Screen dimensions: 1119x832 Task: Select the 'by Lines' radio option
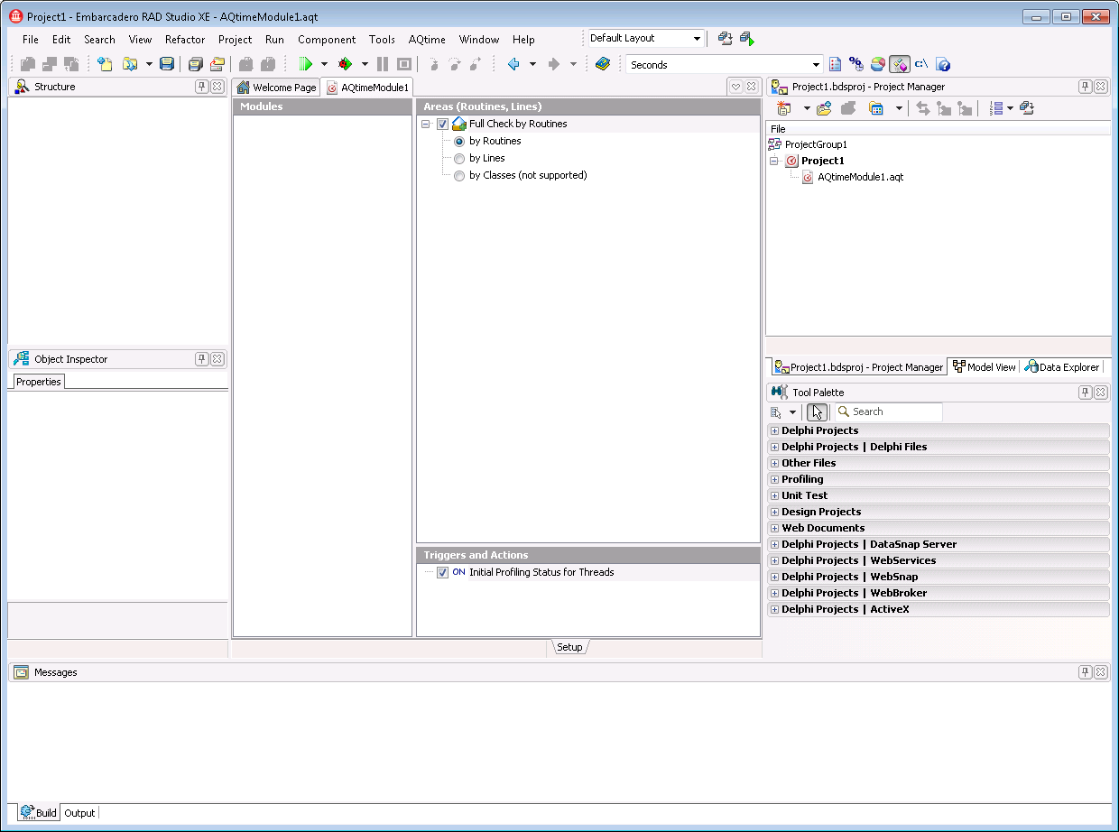[459, 159]
